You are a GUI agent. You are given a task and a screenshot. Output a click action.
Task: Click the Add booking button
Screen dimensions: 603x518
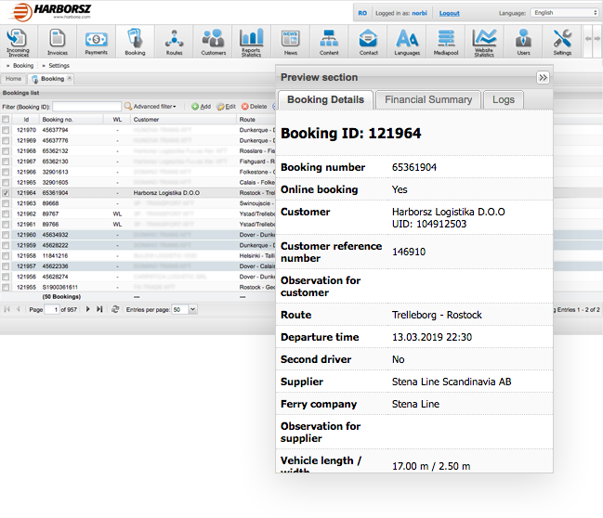(x=201, y=107)
